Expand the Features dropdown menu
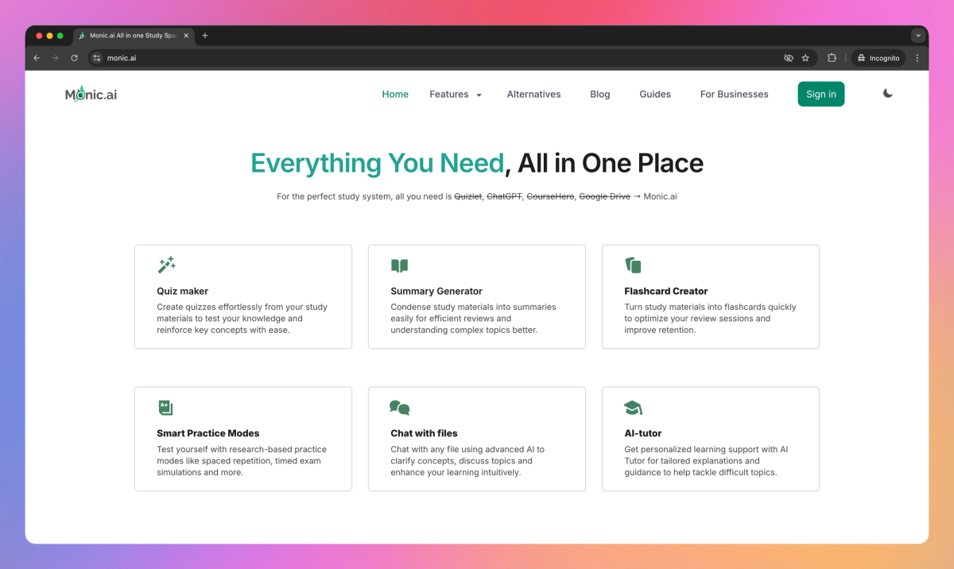The image size is (954, 569). coord(456,94)
